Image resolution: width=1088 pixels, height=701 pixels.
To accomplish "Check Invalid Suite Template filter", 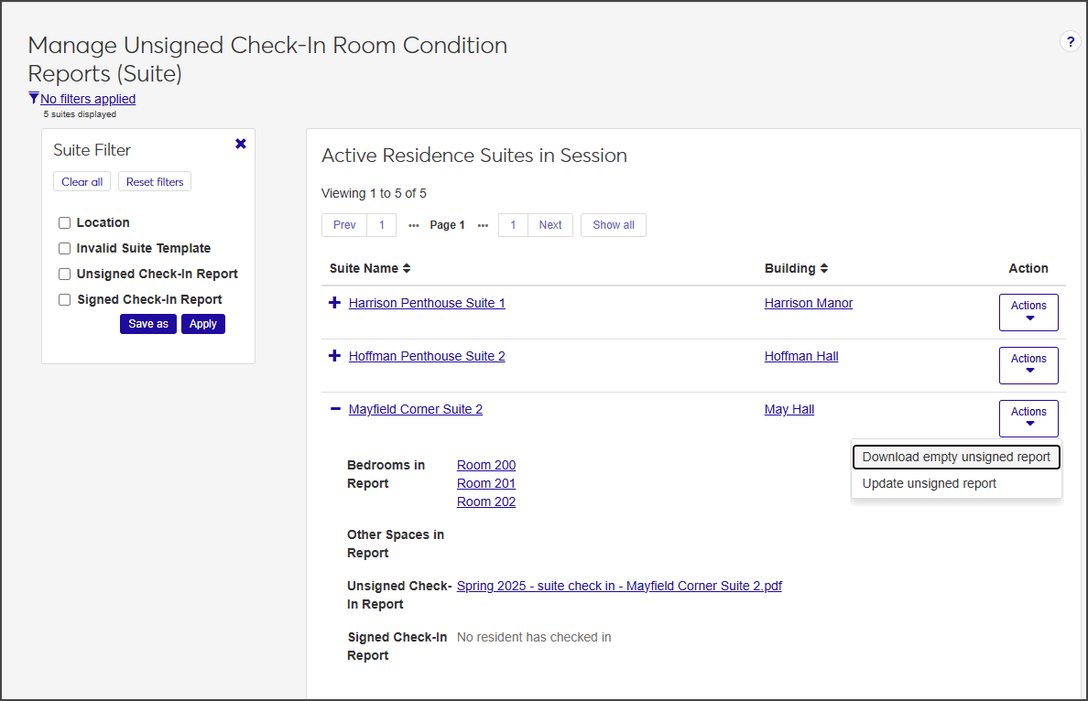I will tap(65, 248).
